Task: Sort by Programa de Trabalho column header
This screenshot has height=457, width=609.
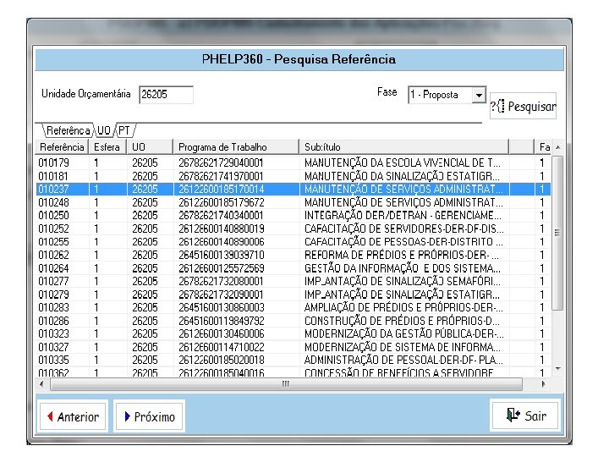Action: [236, 147]
